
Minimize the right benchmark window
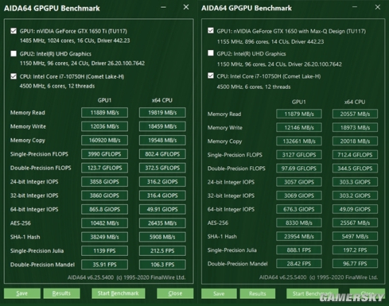click(x=355, y=7)
